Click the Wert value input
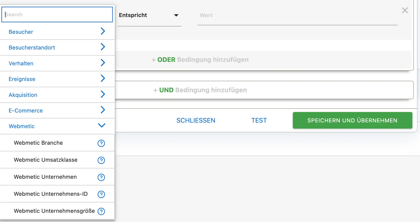Screen dimensions: 420x222 297,15
